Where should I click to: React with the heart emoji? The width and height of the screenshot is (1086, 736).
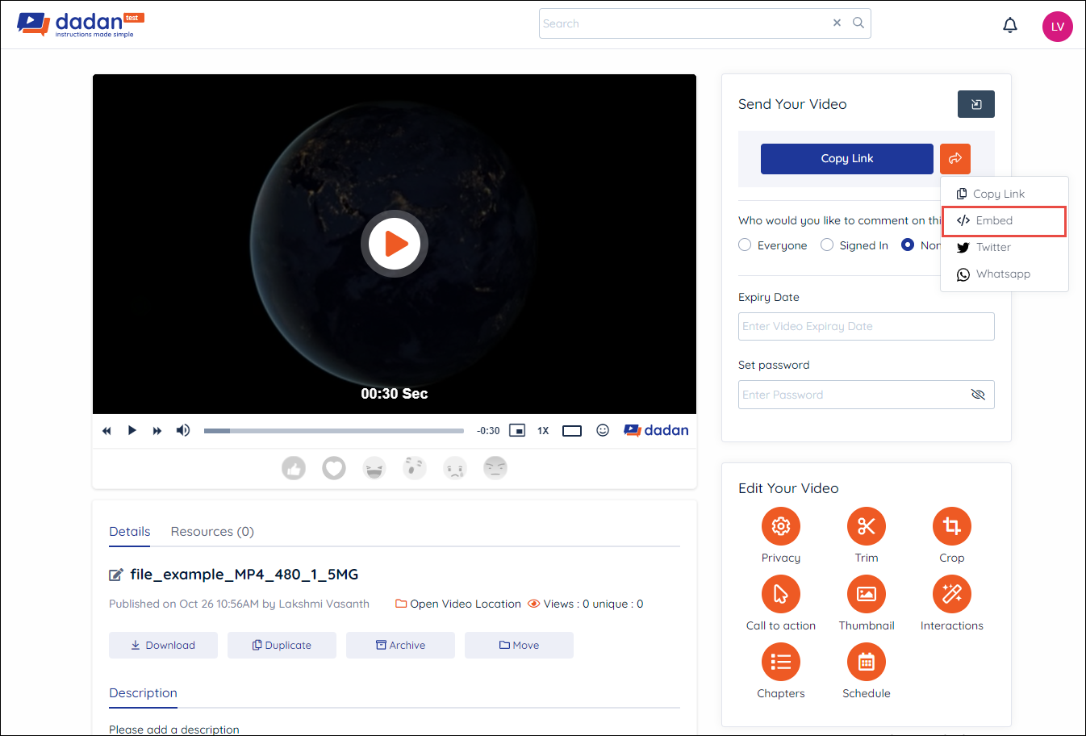tap(334, 468)
